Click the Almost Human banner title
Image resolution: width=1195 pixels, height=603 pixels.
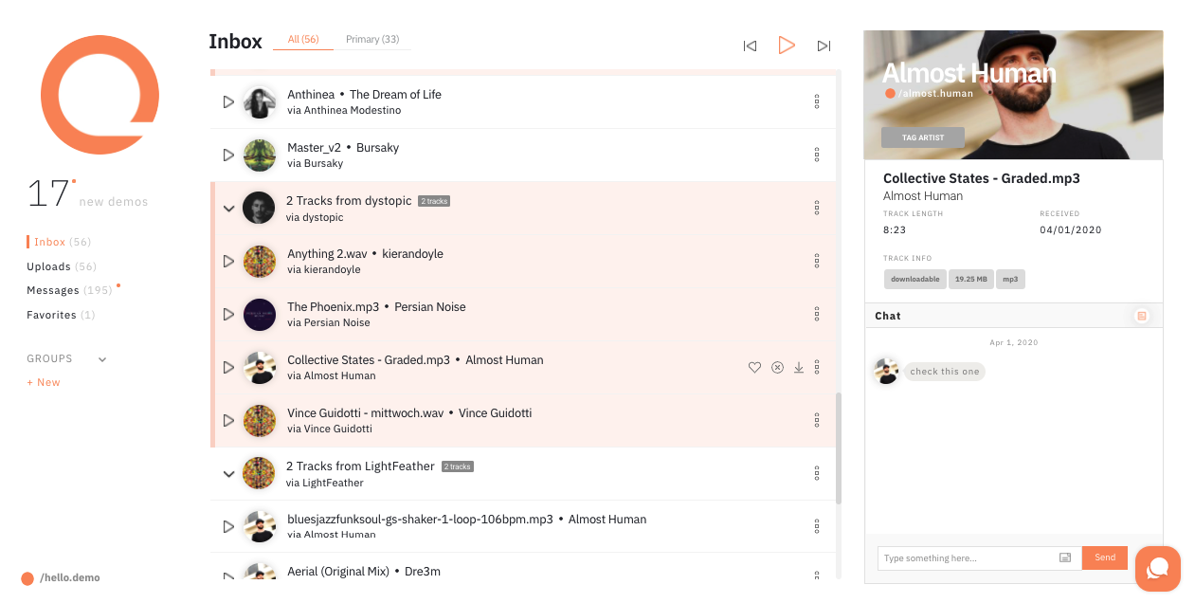point(969,73)
